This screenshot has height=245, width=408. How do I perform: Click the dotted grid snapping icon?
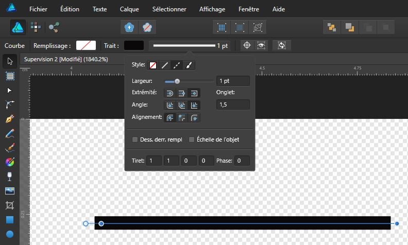pos(222,27)
